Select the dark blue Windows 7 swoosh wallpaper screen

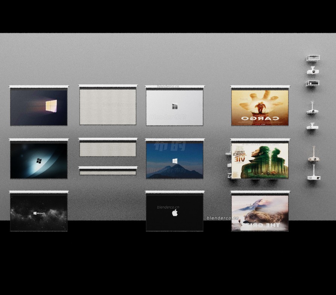coord(39,159)
